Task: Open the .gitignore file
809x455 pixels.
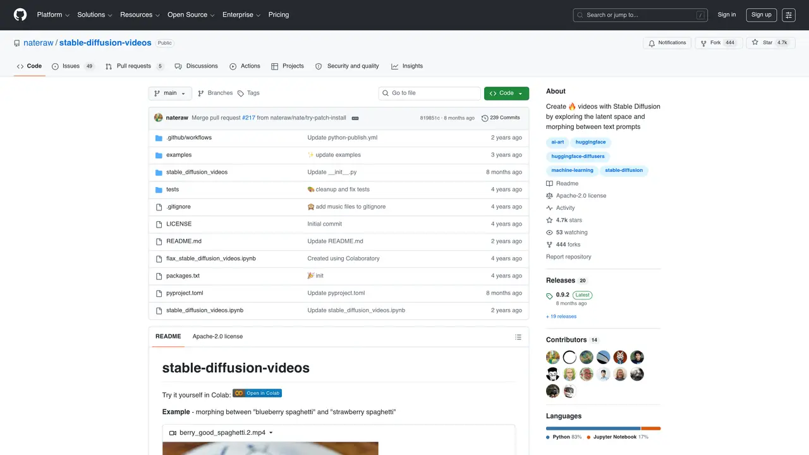Action: [x=178, y=207]
